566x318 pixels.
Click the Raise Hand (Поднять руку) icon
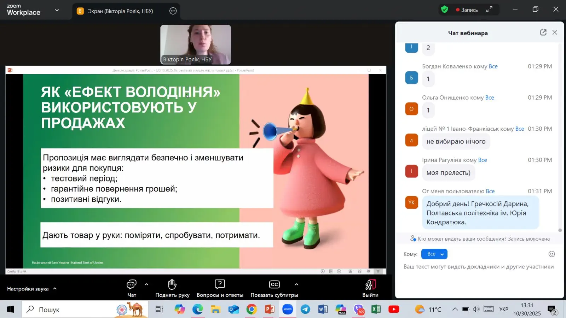pos(172,285)
